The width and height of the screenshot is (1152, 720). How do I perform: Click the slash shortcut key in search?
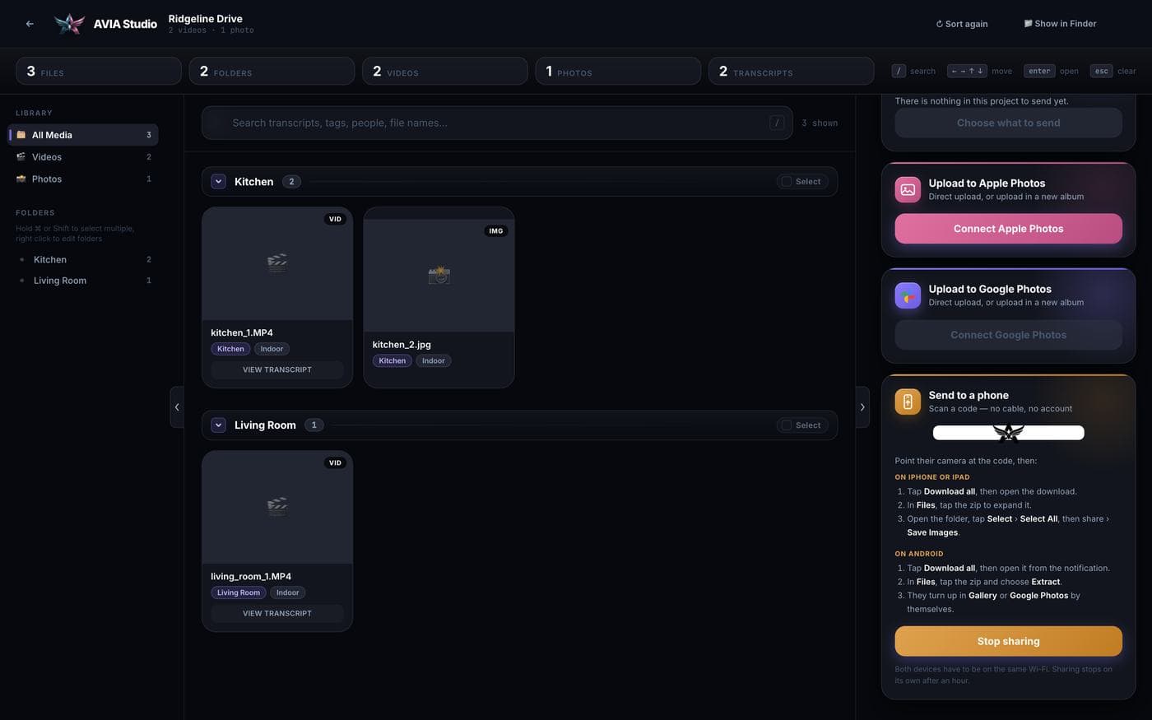(777, 123)
